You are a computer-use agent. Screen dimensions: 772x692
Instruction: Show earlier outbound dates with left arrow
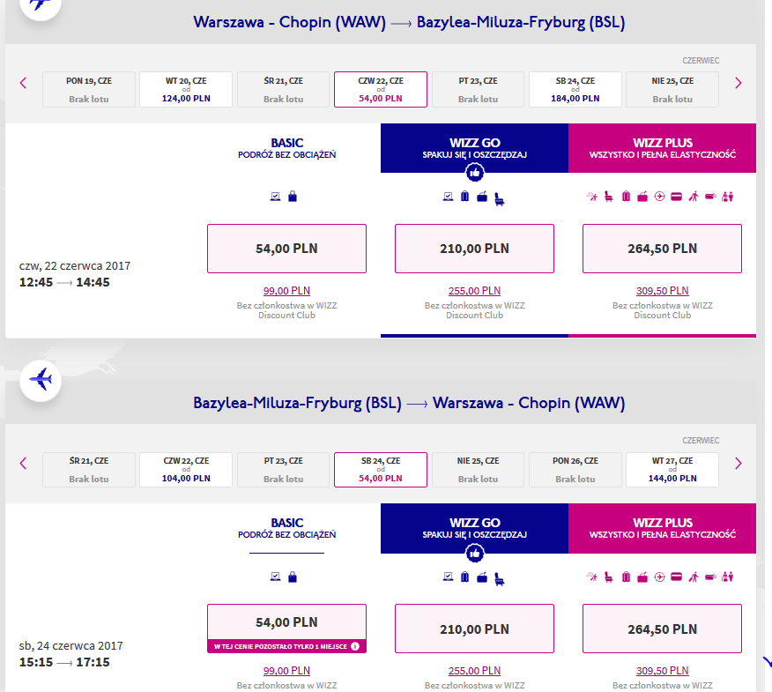point(23,83)
